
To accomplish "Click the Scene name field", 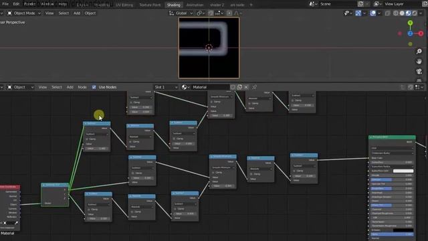I will (x=337, y=4).
